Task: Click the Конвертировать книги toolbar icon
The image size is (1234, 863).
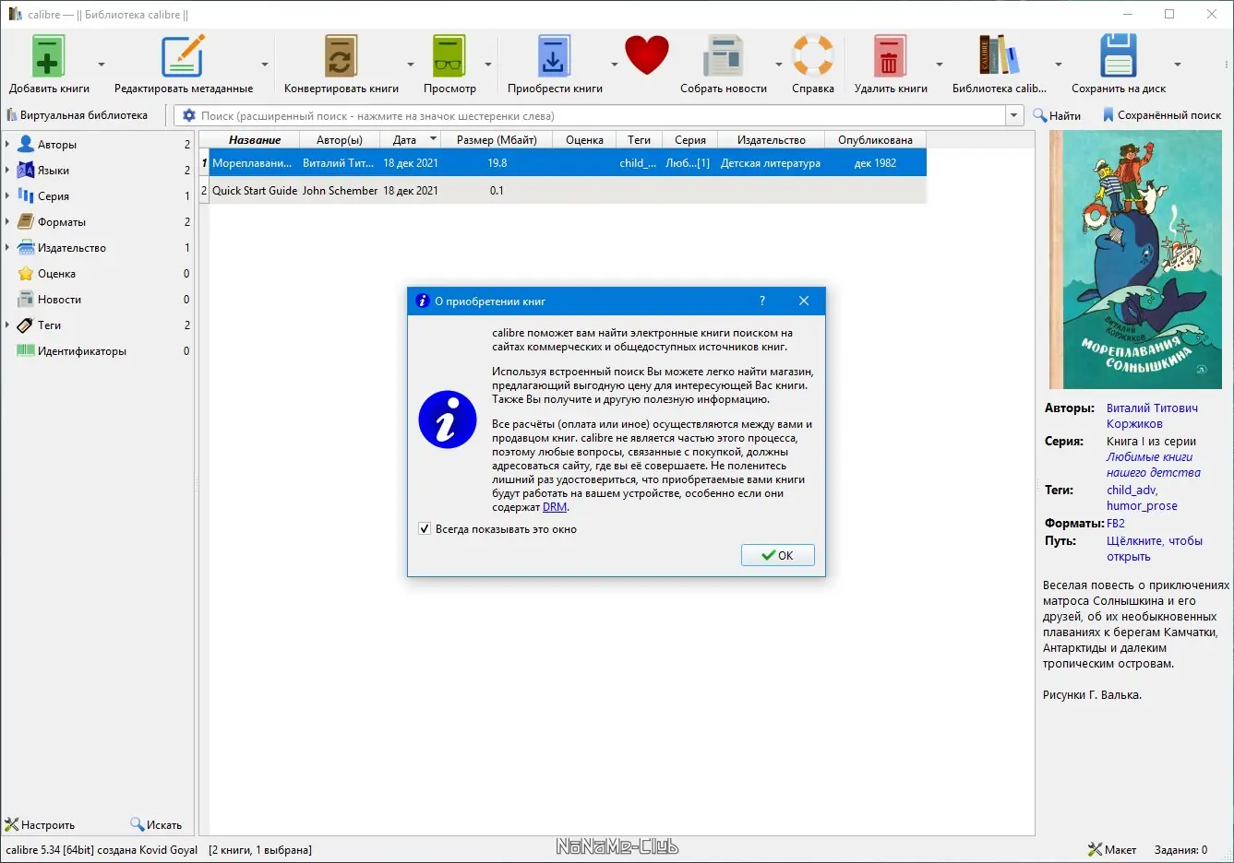Action: click(341, 56)
